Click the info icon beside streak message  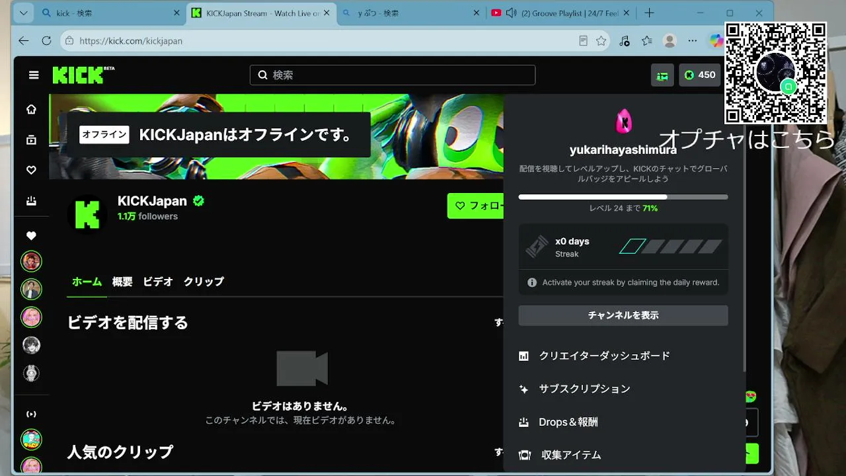coord(532,282)
